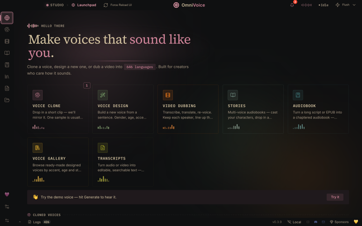Click the Voice Design card wand icon
Screen dimensions: 362x226
pos(103,95)
